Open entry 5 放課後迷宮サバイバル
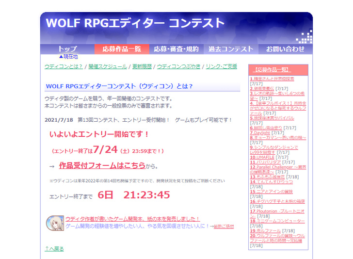This screenshot has height=259, width=353. (272, 118)
